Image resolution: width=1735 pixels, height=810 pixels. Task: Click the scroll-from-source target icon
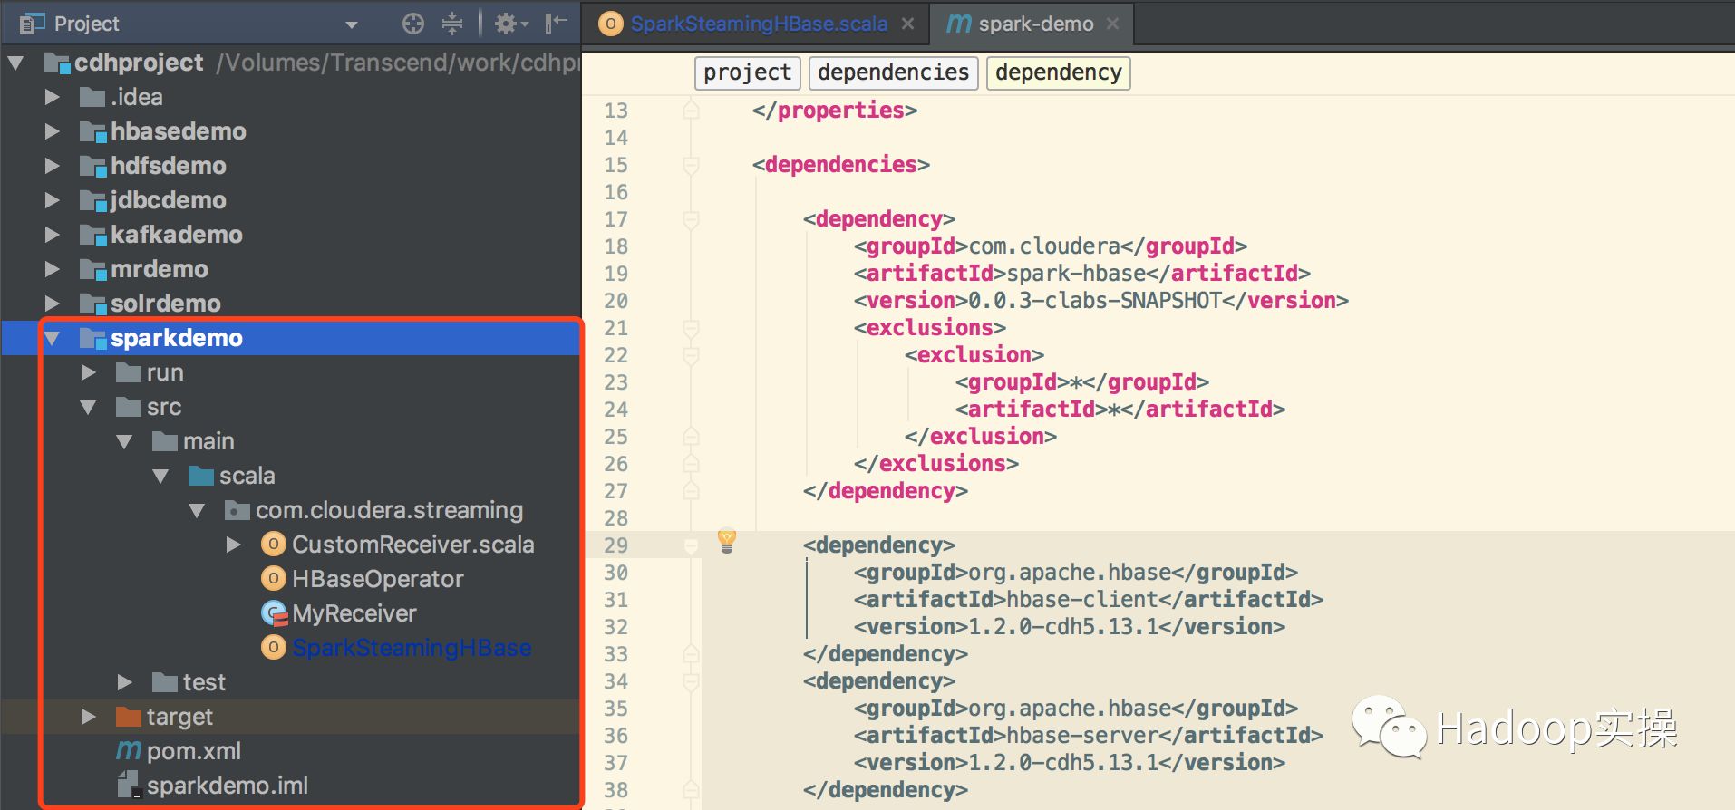point(413,24)
